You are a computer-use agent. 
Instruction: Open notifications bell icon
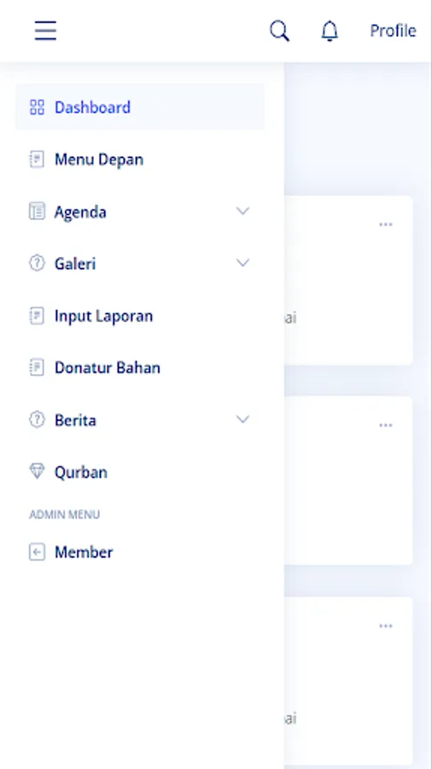(330, 31)
